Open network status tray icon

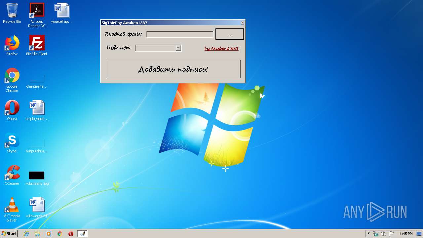pos(376,234)
